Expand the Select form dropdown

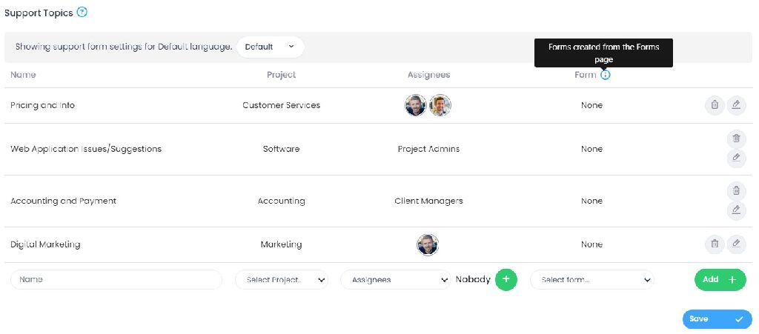(591, 280)
